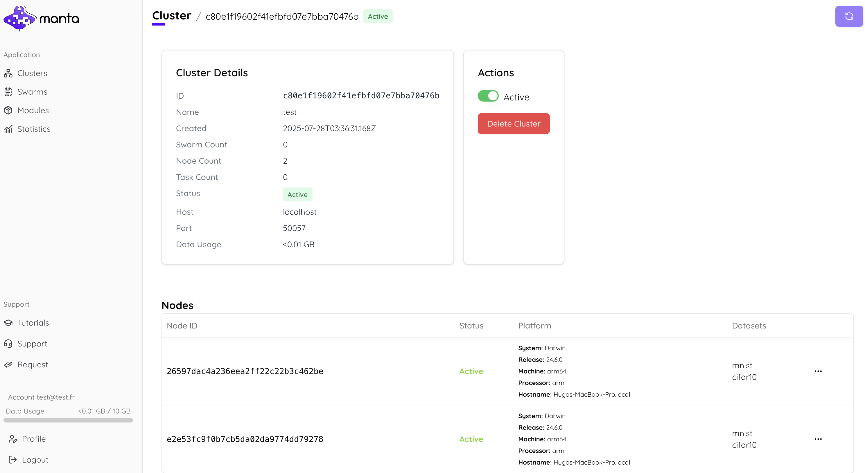Click the cluster Name value test
865x473 pixels.
pos(290,112)
